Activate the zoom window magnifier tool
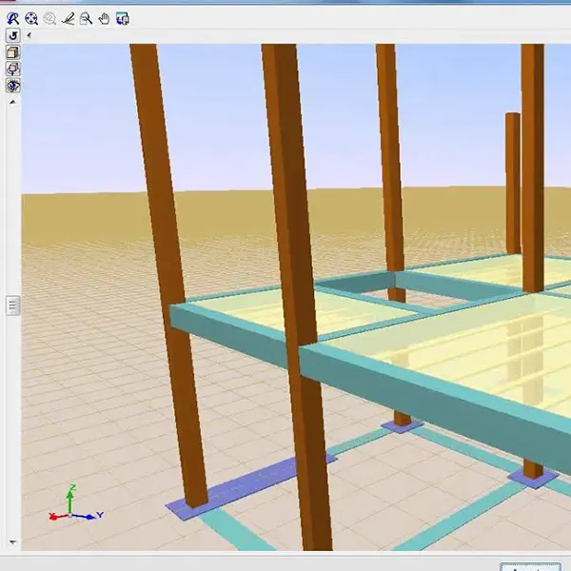Viewport: 571px width, 571px height. pos(86,18)
